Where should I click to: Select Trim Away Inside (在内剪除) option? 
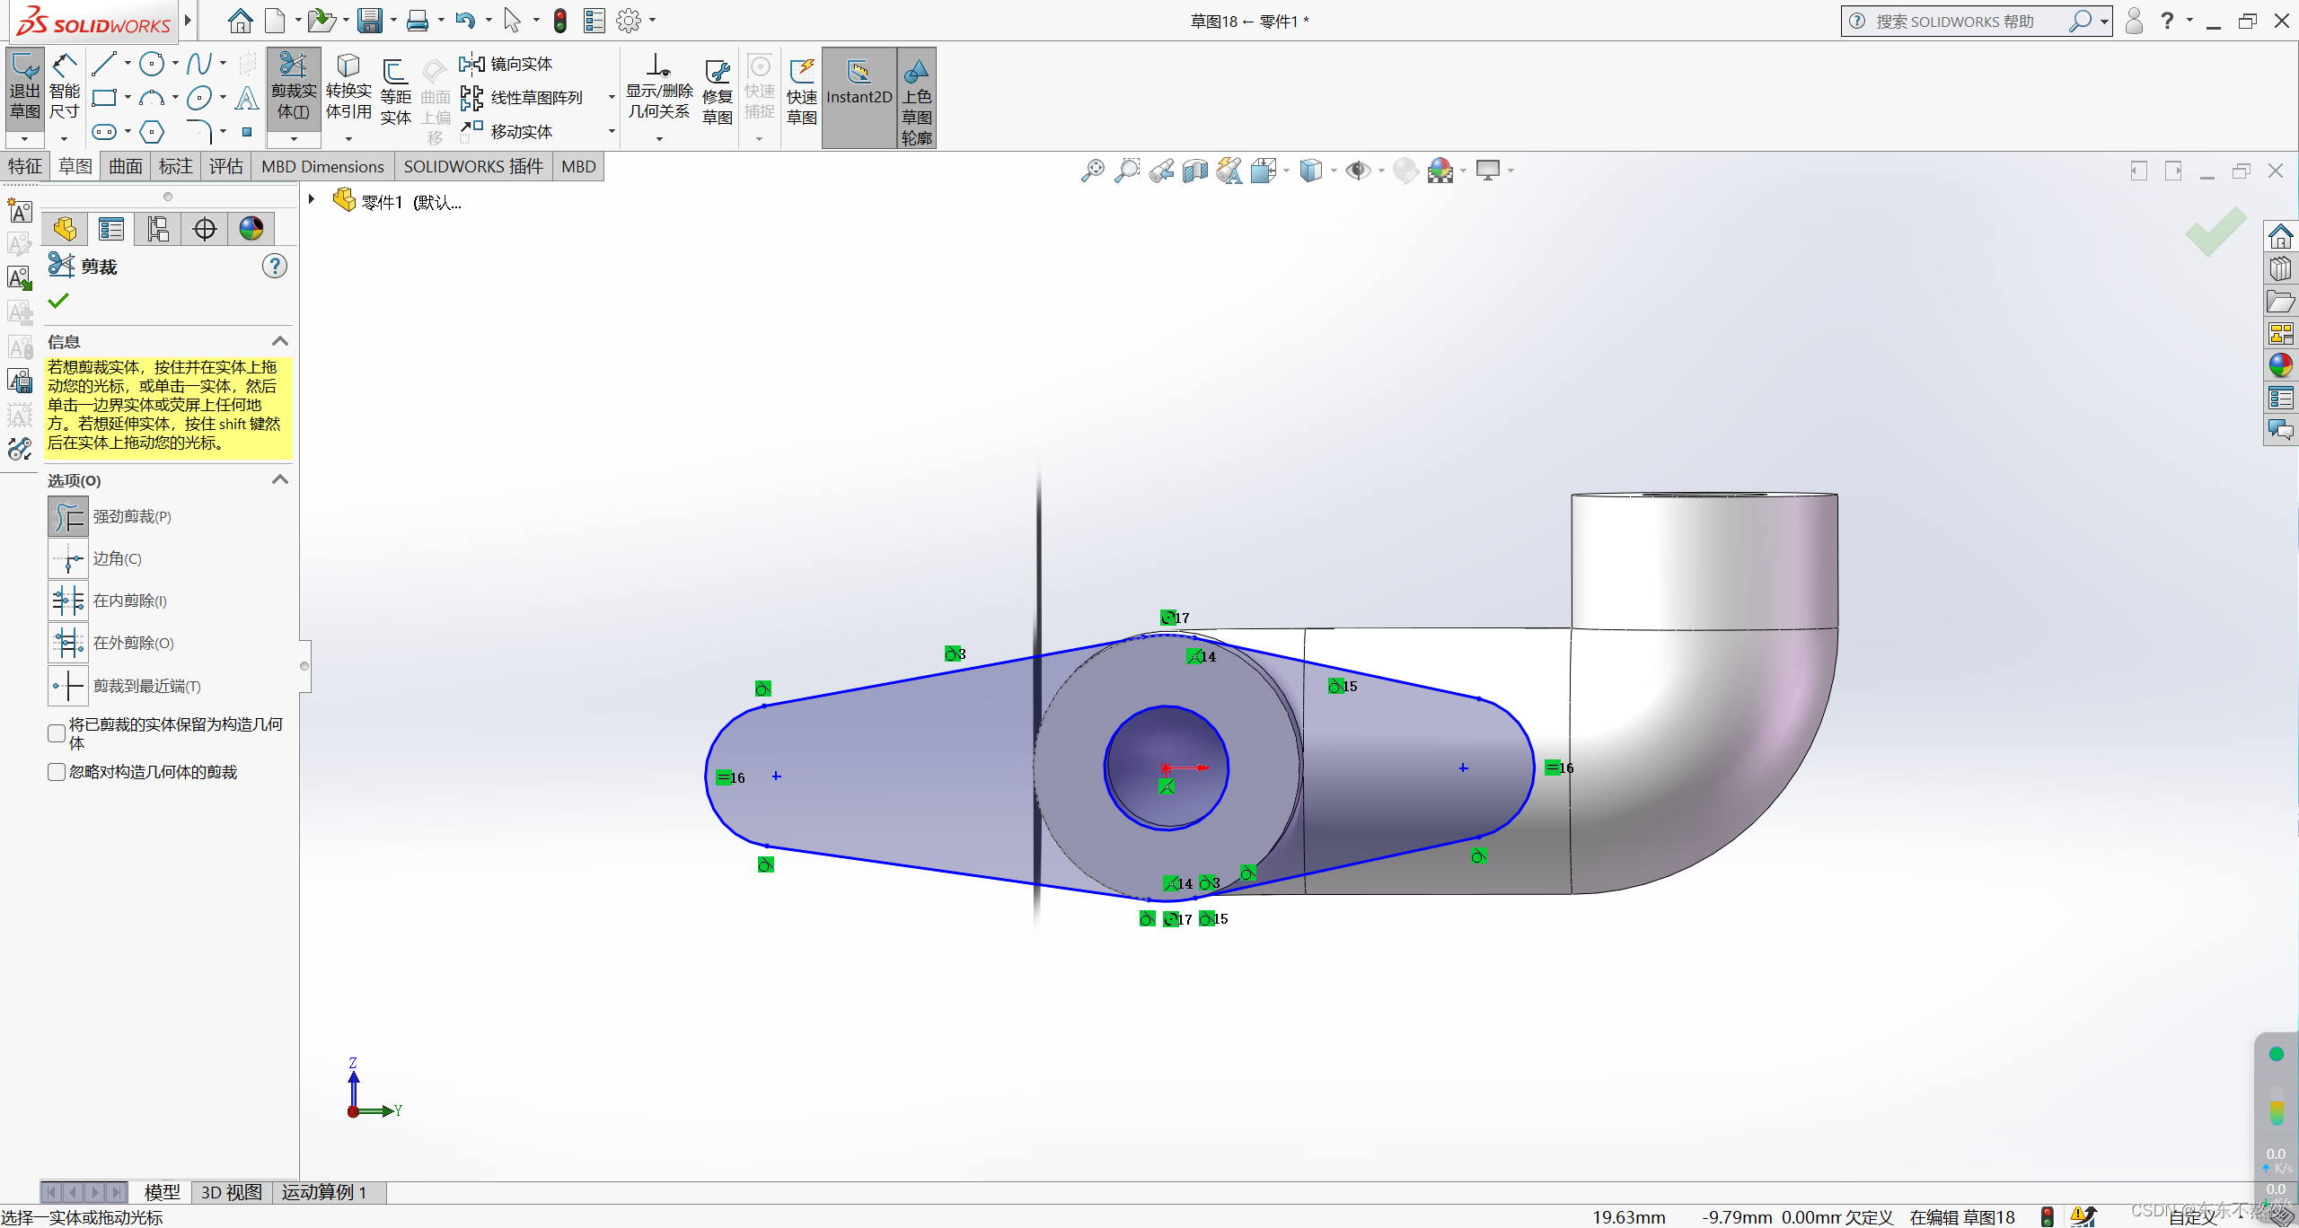pyautogui.click(x=68, y=601)
